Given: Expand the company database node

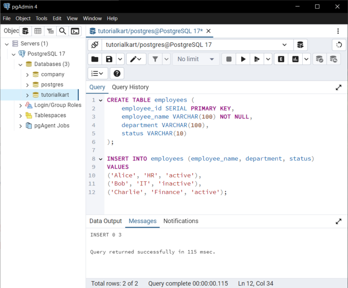Looking at the screenshot, I should pyautogui.click(x=27, y=75).
